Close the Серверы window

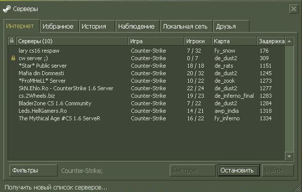coord(293,9)
